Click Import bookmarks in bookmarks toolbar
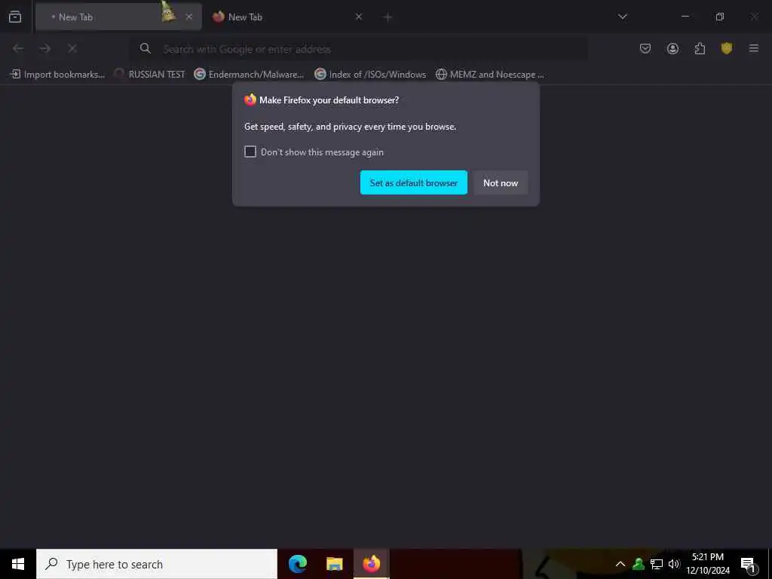The height and width of the screenshot is (579, 772). tap(57, 75)
